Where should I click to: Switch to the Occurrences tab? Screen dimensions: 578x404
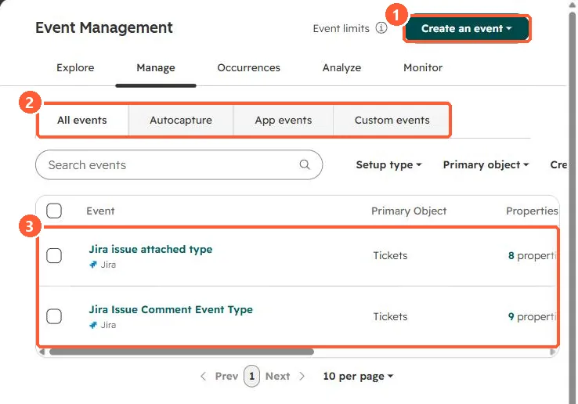tap(248, 68)
